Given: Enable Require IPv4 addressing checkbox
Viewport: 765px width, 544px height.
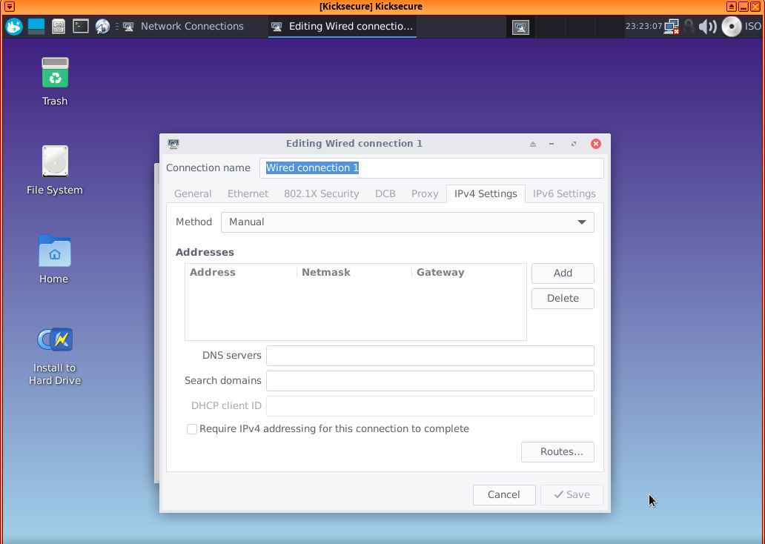Looking at the screenshot, I should pos(192,429).
